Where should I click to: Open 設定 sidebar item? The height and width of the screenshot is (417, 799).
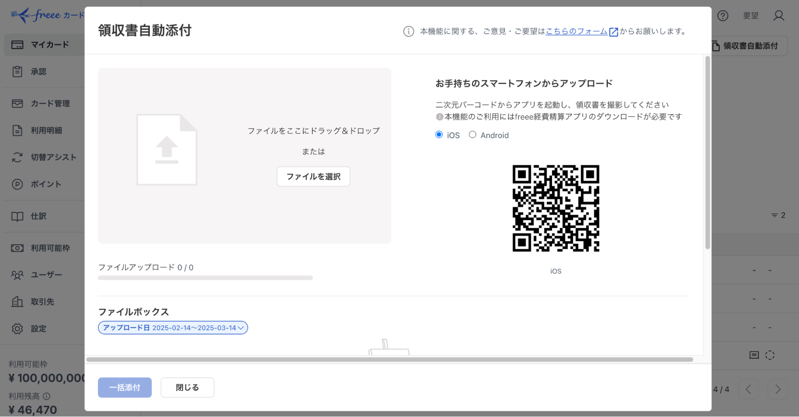pos(44,329)
